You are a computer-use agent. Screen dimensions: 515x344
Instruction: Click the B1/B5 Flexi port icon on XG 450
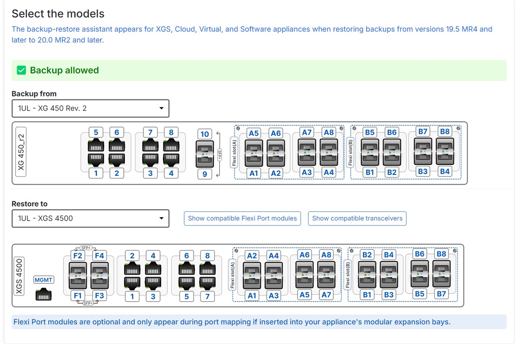pos(370,153)
